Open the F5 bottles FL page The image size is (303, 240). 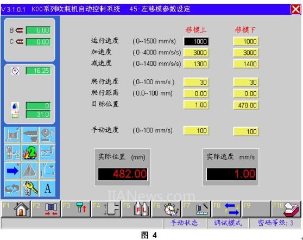tap(136, 209)
